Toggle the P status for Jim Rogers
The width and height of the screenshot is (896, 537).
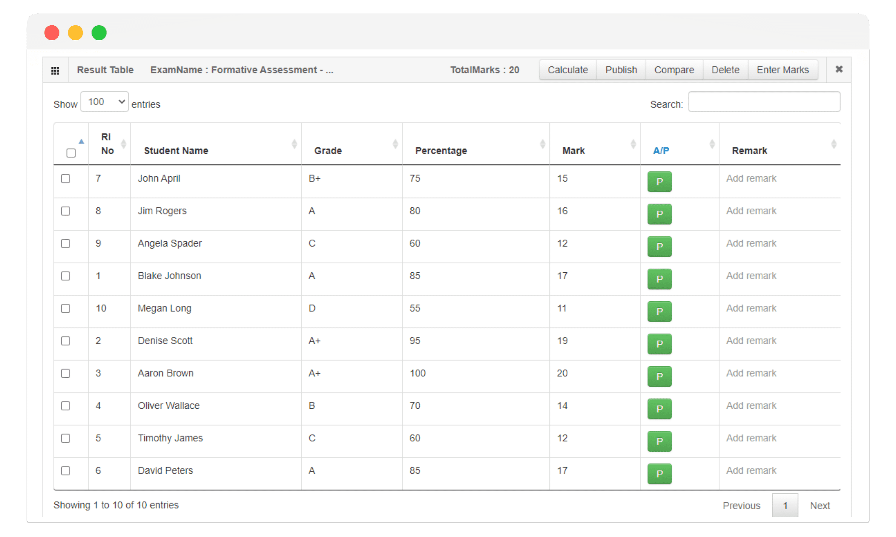point(659,214)
